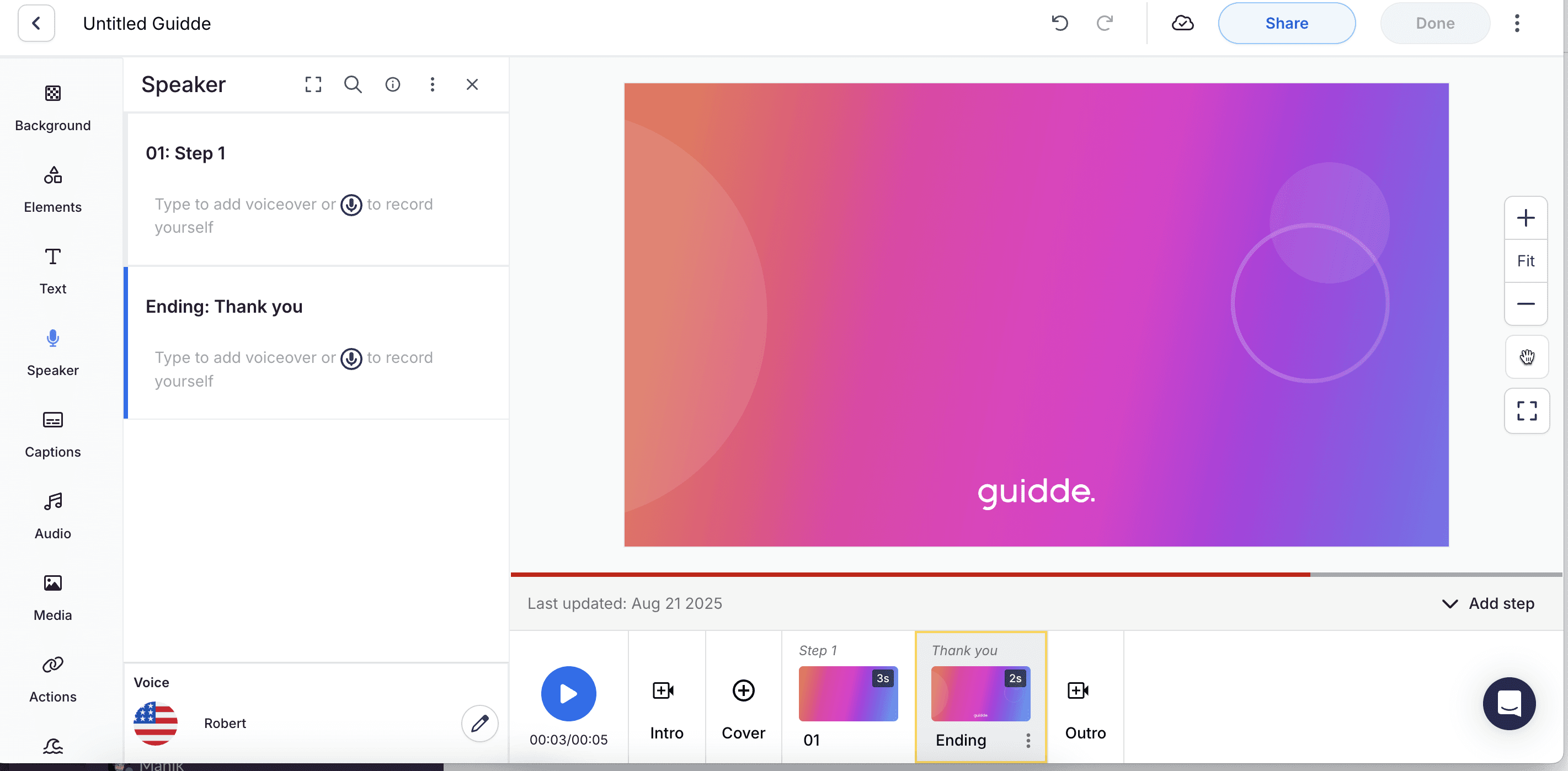
Task: Expand the Speaker panel view
Action: pyautogui.click(x=313, y=84)
